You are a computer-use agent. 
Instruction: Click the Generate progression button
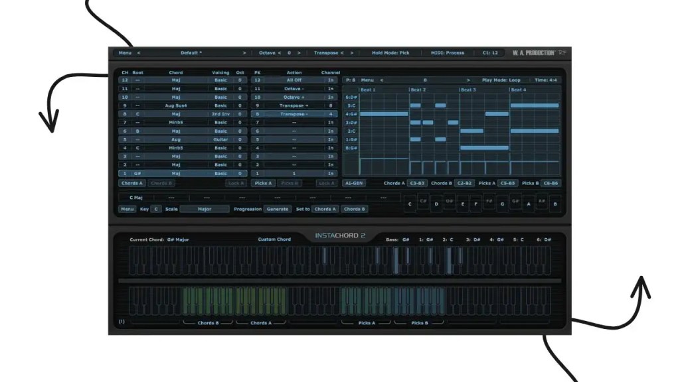pos(278,209)
